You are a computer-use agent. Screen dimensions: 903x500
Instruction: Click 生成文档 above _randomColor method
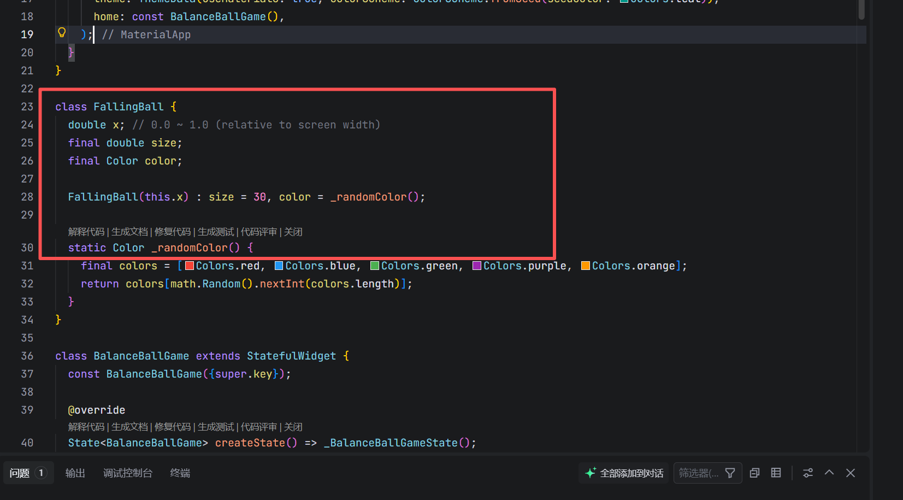(129, 232)
